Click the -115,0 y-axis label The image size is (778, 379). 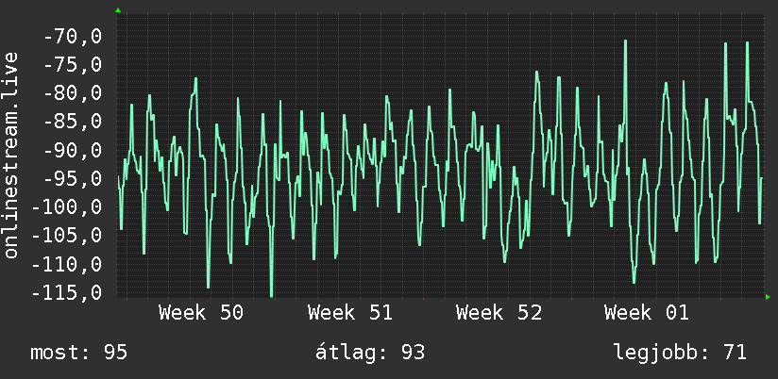point(66,293)
